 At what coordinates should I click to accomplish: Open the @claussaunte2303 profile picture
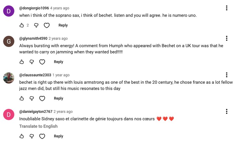(x=9, y=78)
